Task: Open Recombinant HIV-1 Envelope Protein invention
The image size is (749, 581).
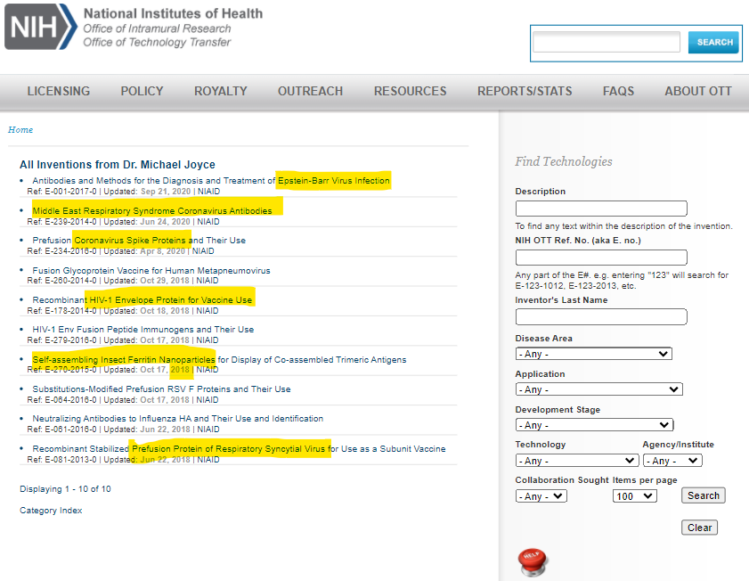Action: [x=142, y=300]
